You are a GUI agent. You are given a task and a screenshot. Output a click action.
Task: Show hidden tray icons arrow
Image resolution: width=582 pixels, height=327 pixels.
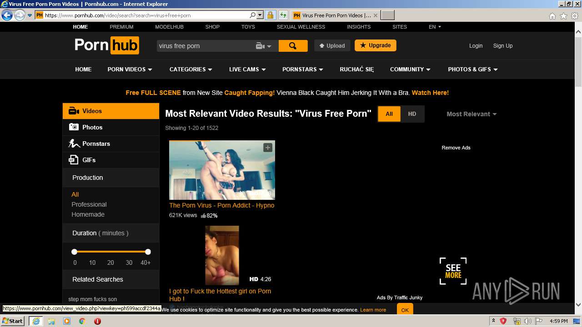[x=493, y=321]
